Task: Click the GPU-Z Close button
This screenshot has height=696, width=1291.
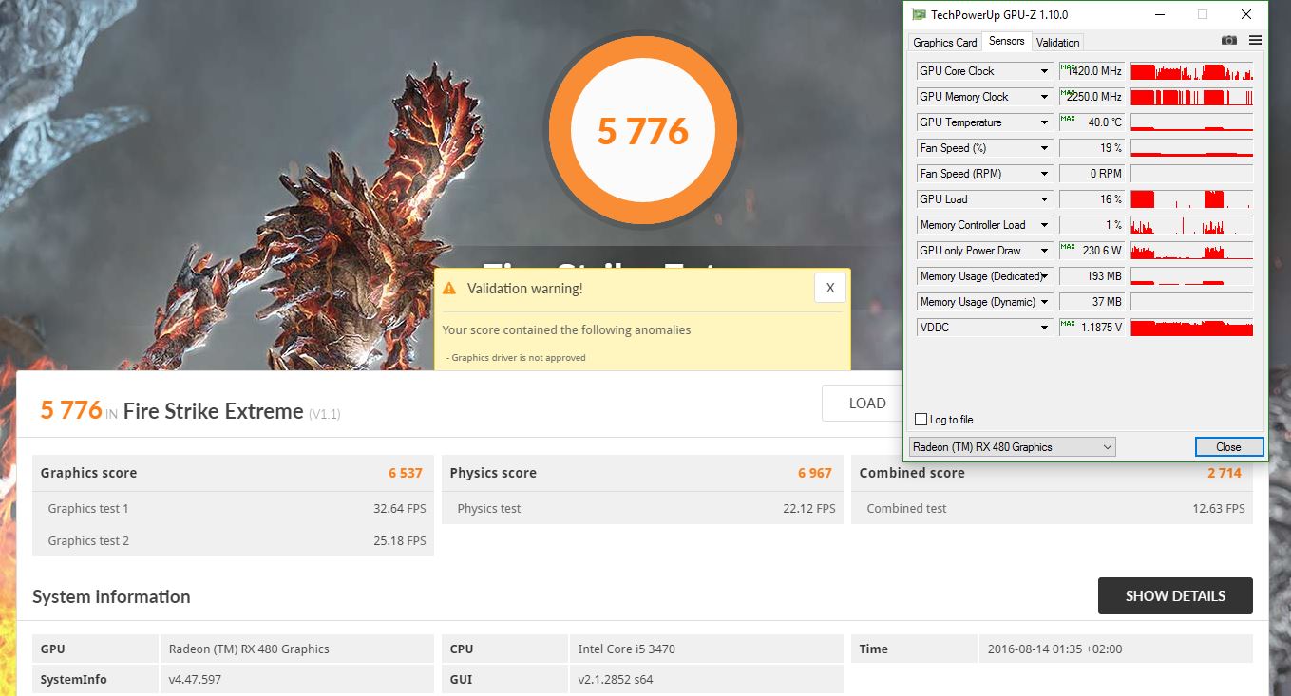Action: (x=1228, y=447)
